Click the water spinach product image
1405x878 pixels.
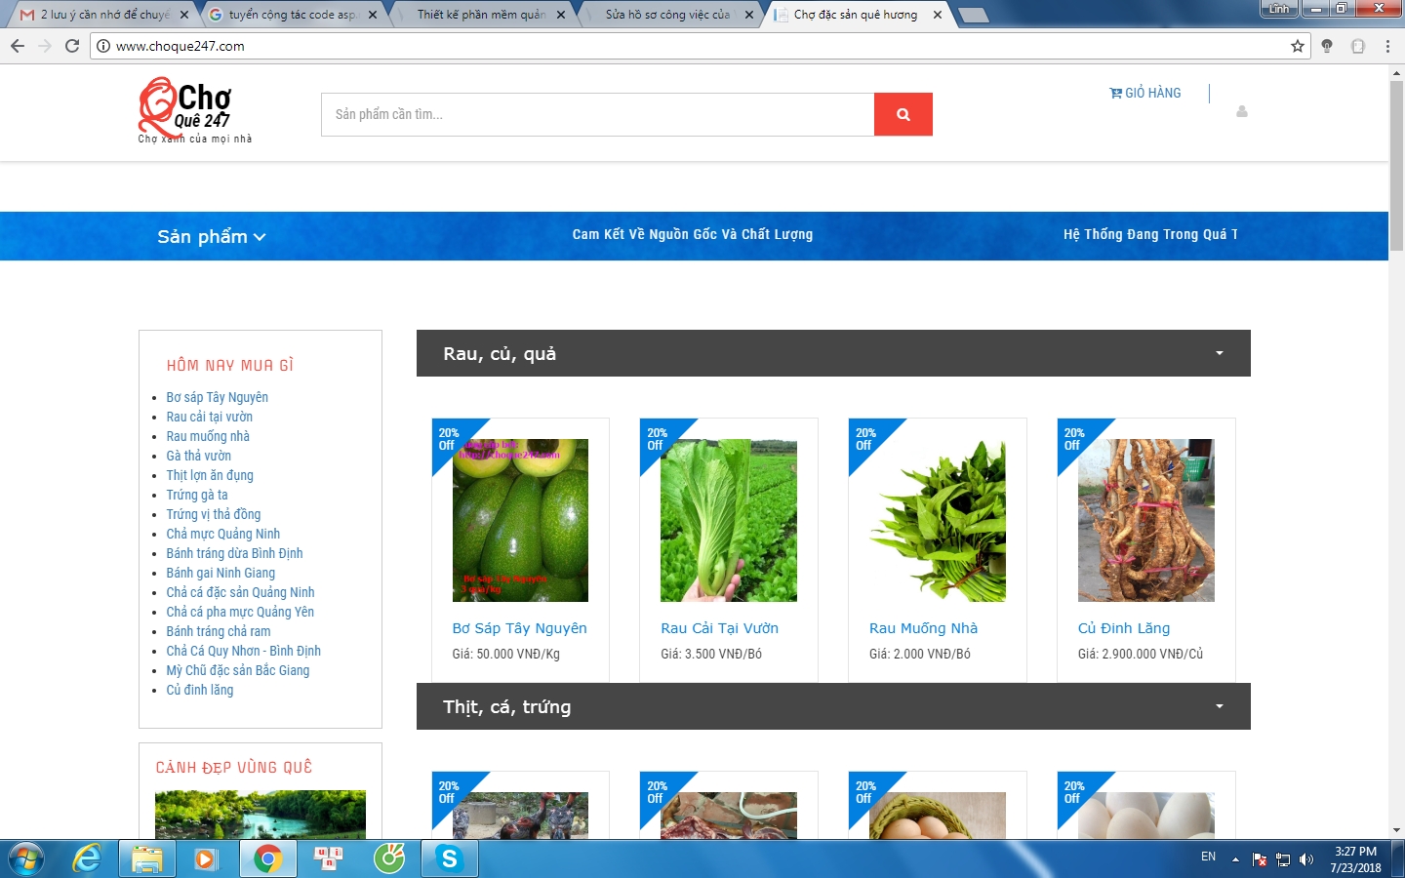click(938, 520)
